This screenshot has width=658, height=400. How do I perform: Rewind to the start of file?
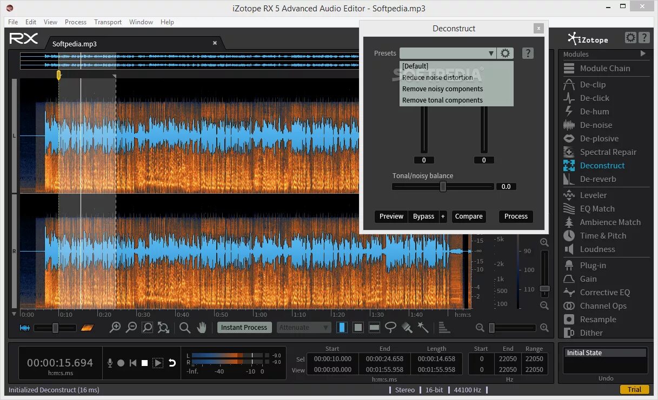[x=133, y=363]
